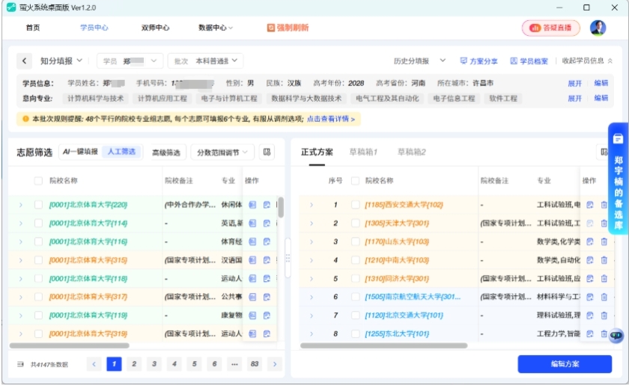Check the box for 北京体育大学(220)
629x385 pixels.
click(x=38, y=205)
